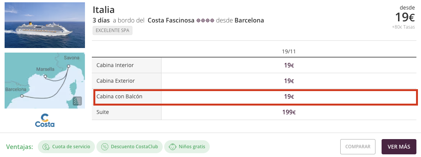Open the Costa Fascinosa ship photo
The height and width of the screenshot is (157, 421).
tap(45, 25)
